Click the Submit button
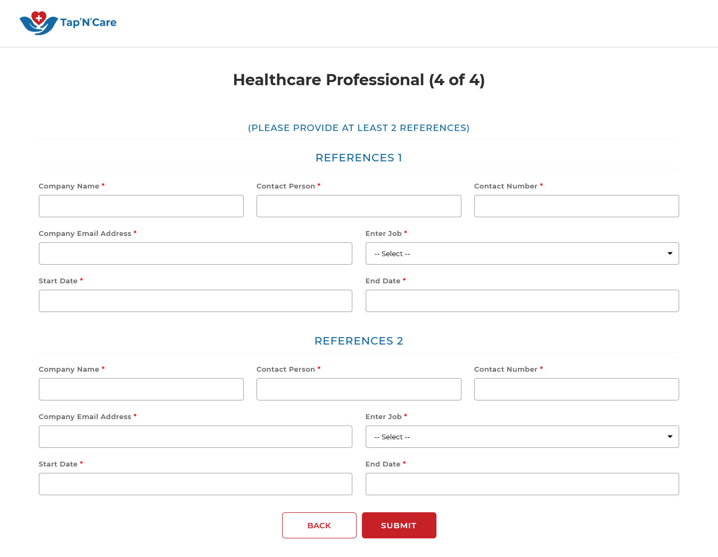718x557 pixels. (399, 525)
